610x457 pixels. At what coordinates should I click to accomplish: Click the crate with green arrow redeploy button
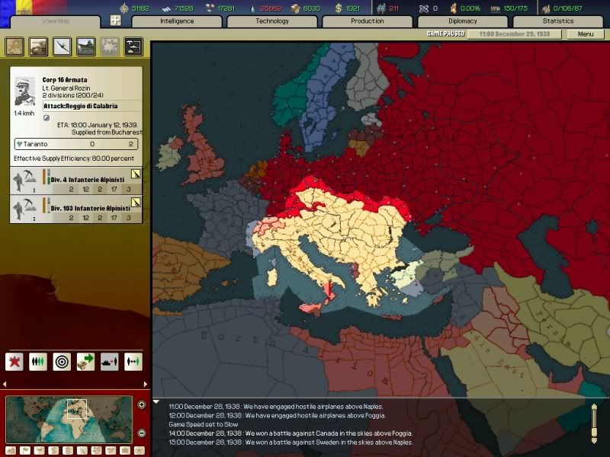[85, 362]
